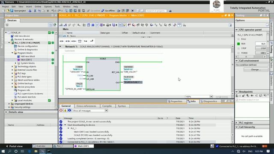This screenshot has height=154, width=274.
Task: Expand the Technology objects folder
Action: (x=12, y=67)
